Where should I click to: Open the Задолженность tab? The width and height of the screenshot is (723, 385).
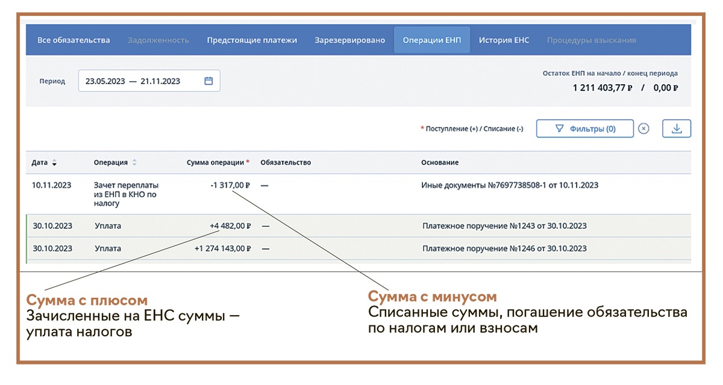[158, 40]
